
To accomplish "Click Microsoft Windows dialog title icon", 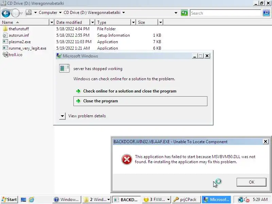I will coord(59,56).
